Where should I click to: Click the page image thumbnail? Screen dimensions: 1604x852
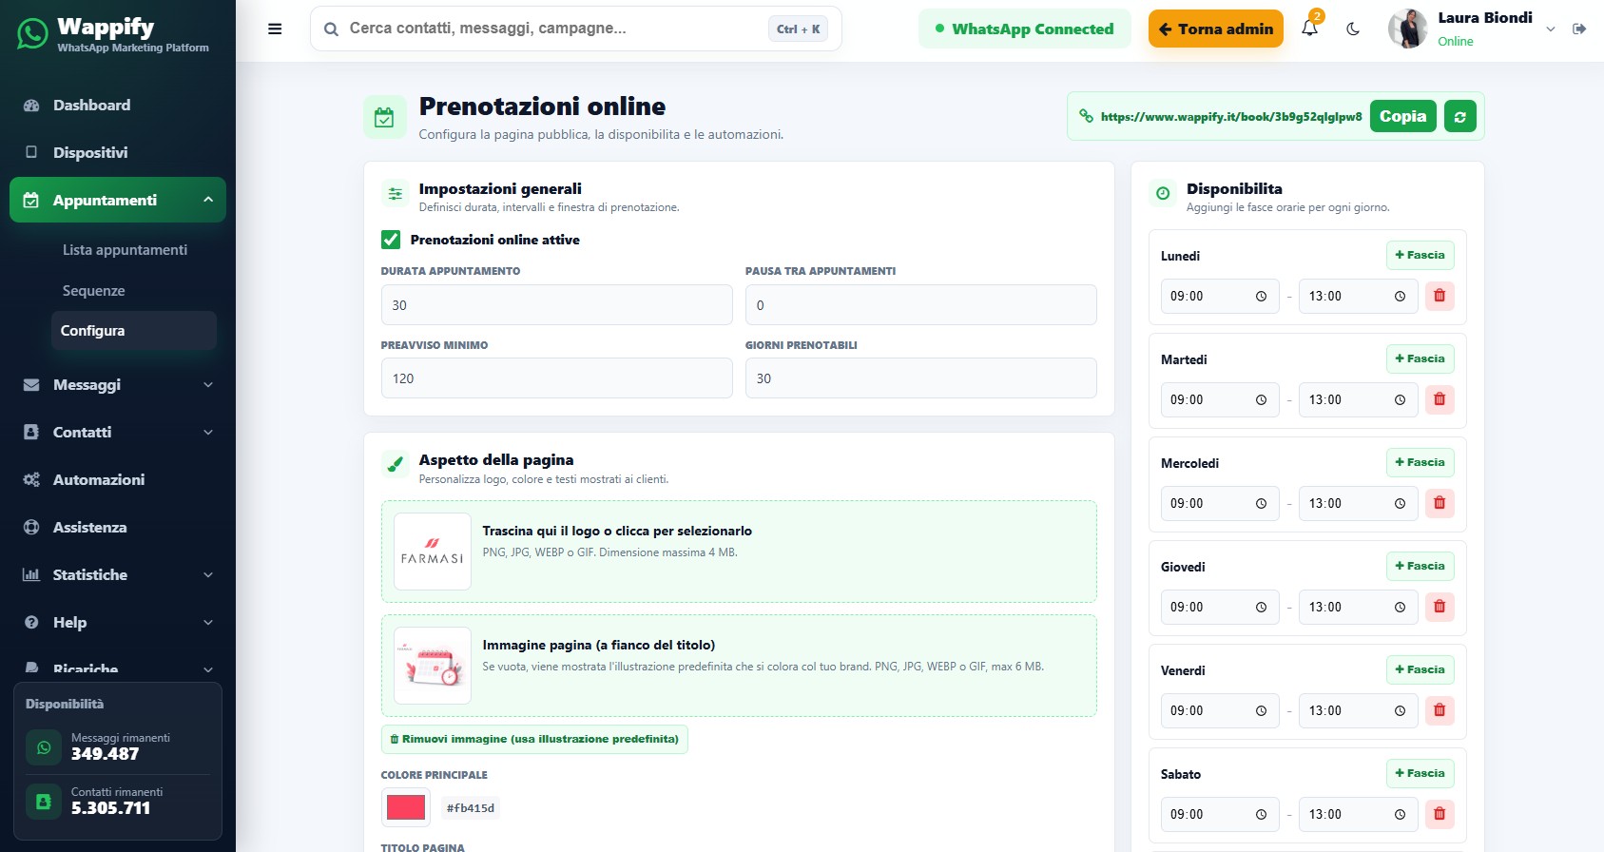click(x=433, y=666)
